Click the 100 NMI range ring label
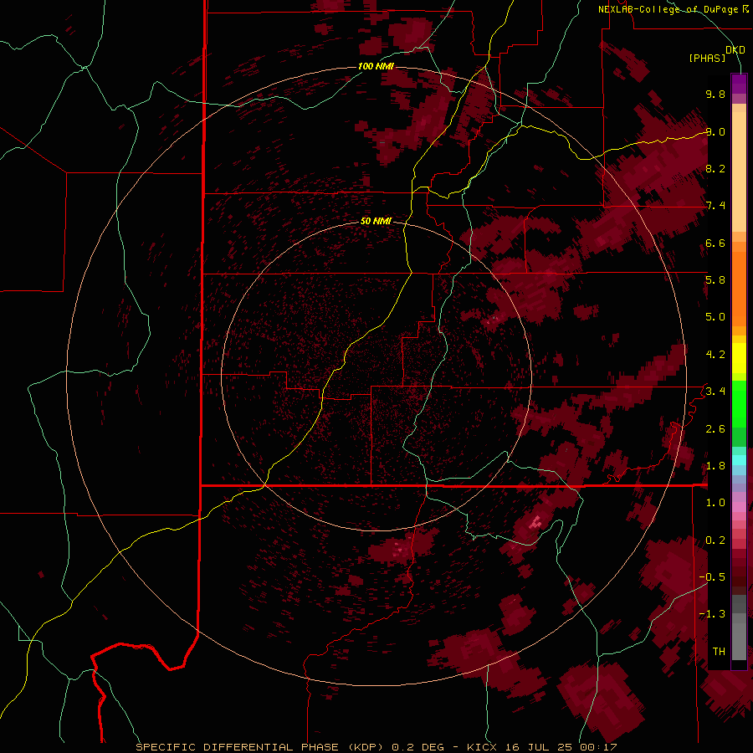Viewport: 753px width, 753px height. coord(376,66)
